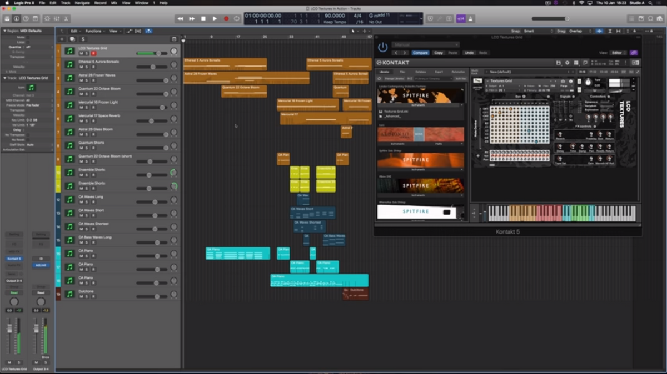
Task: Toggle Cycle mode in the transport bar
Action: (237, 19)
